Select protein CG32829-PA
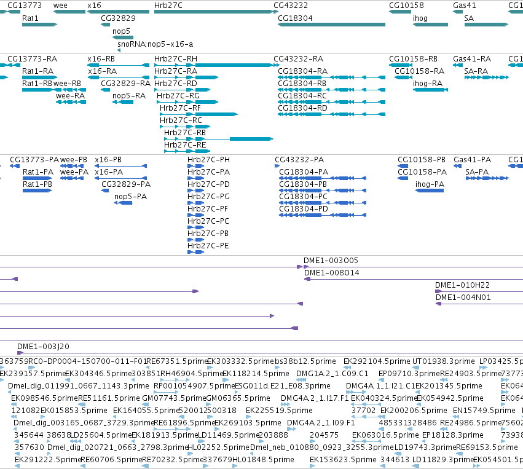The width and height of the screenshot is (523, 469). click(x=126, y=184)
